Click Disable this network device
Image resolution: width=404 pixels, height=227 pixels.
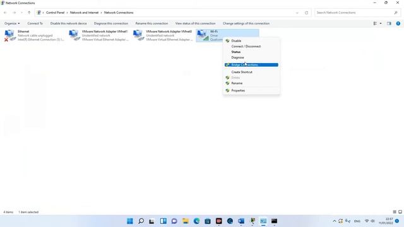click(x=68, y=23)
